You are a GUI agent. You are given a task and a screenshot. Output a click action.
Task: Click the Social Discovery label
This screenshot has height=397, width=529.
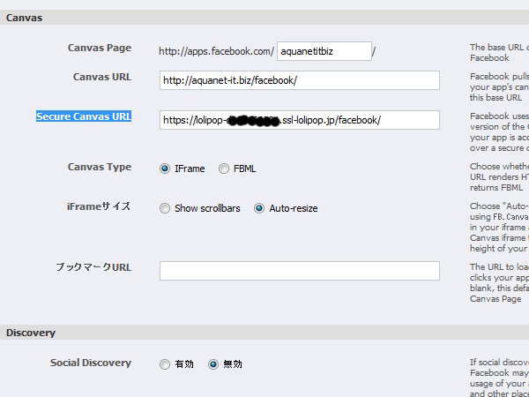pyautogui.click(x=91, y=363)
